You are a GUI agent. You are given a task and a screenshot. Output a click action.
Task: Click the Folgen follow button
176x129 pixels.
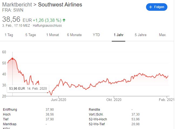(x=157, y=7)
